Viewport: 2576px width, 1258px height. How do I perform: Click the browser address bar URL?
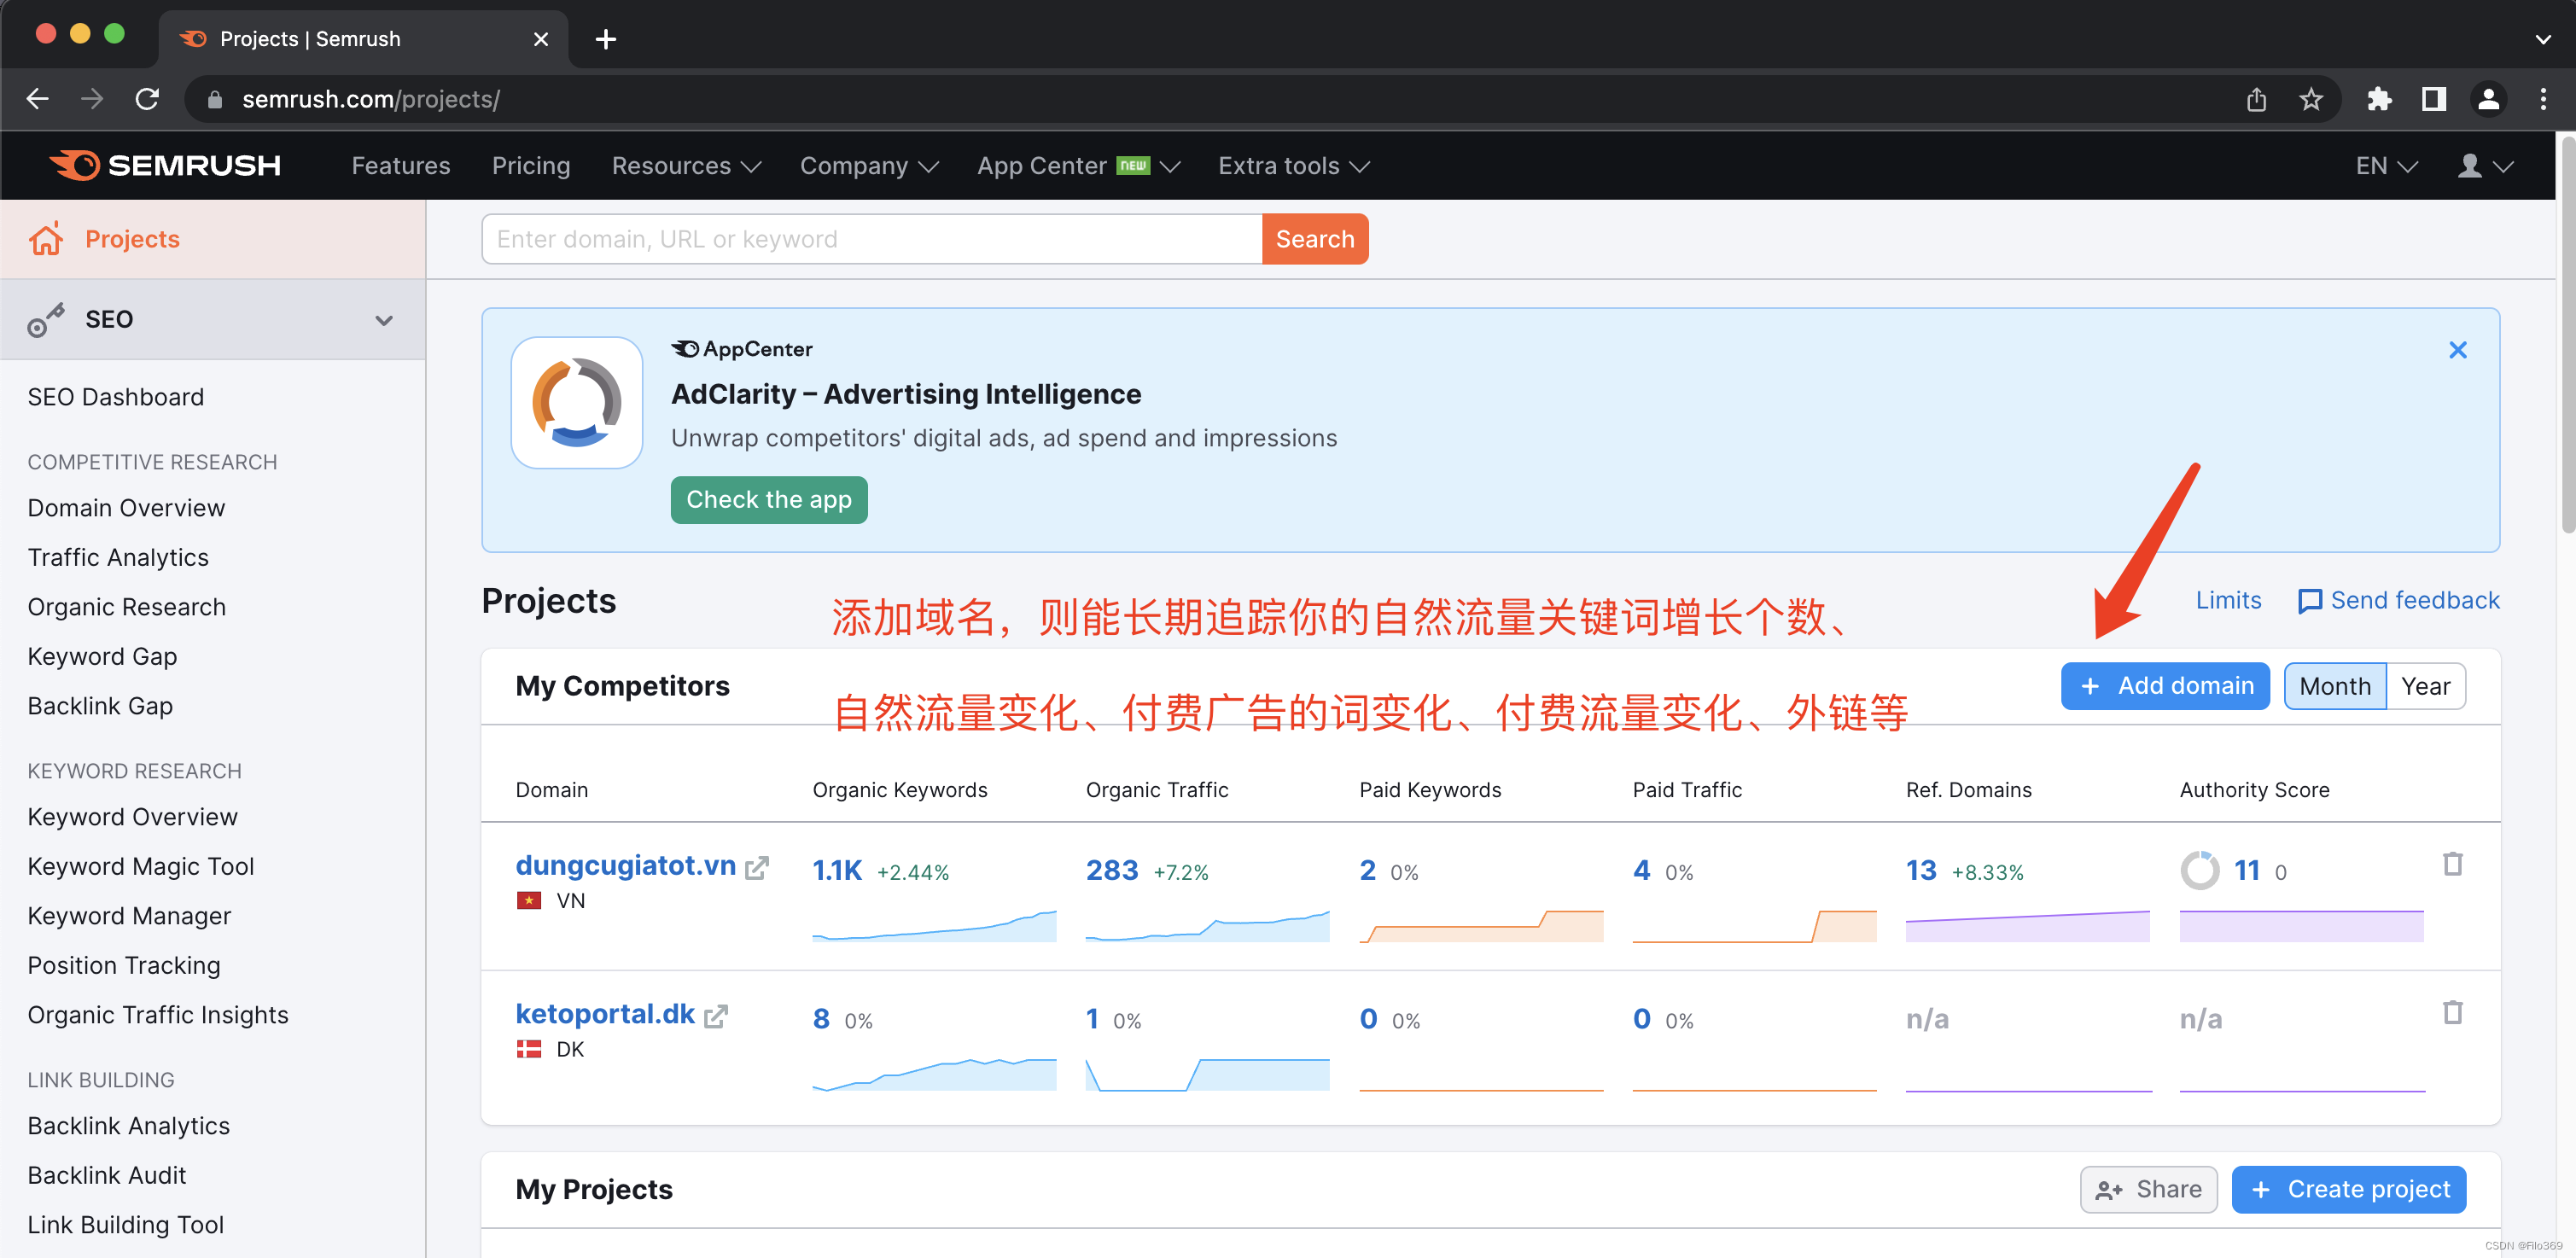coord(371,99)
